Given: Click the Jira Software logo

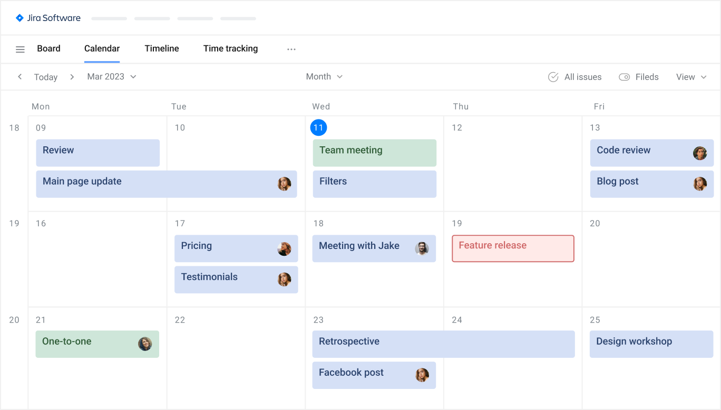Looking at the screenshot, I should pos(47,17).
